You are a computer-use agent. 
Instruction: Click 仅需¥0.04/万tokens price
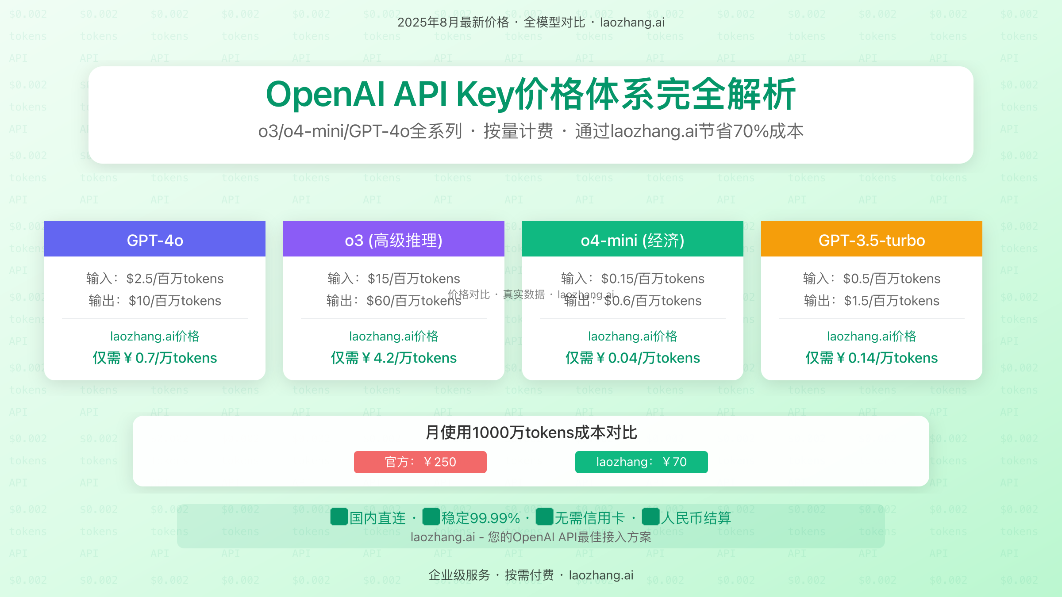coord(633,358)
